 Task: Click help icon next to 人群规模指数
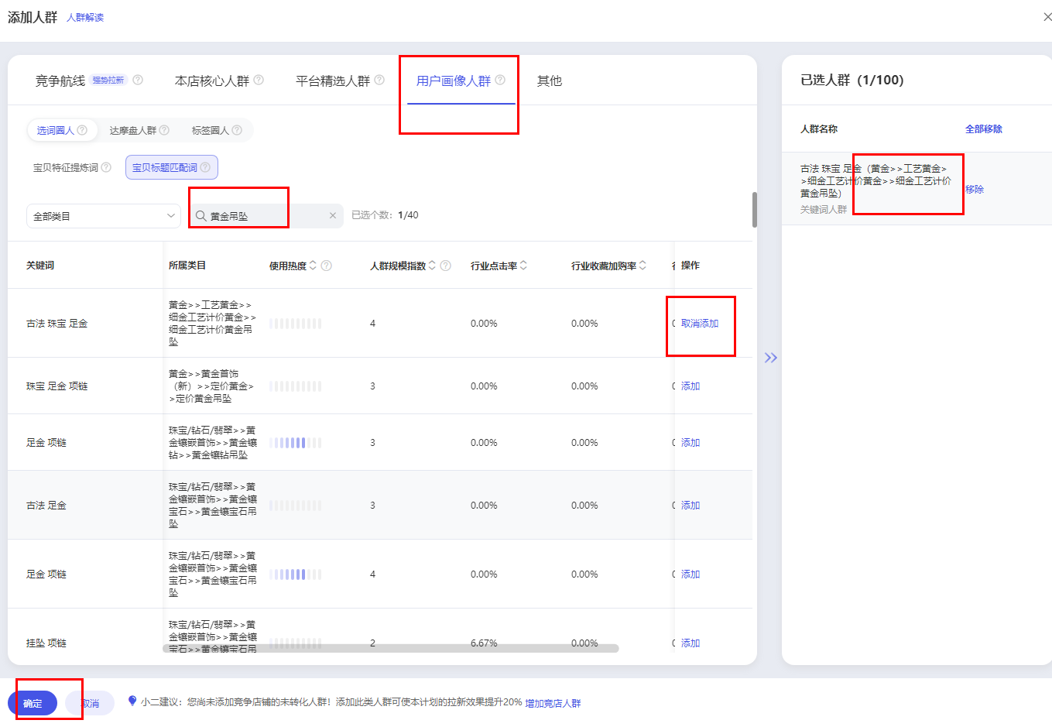(x=446, y=266)
